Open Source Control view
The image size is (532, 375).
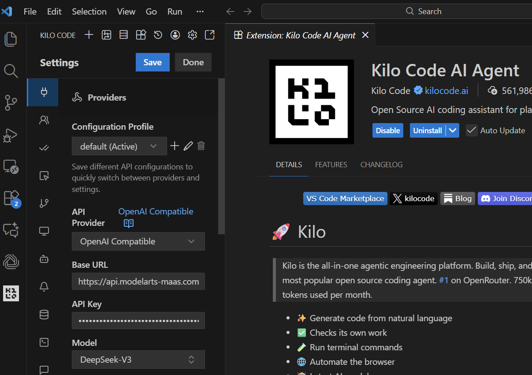tap(11, 102)
